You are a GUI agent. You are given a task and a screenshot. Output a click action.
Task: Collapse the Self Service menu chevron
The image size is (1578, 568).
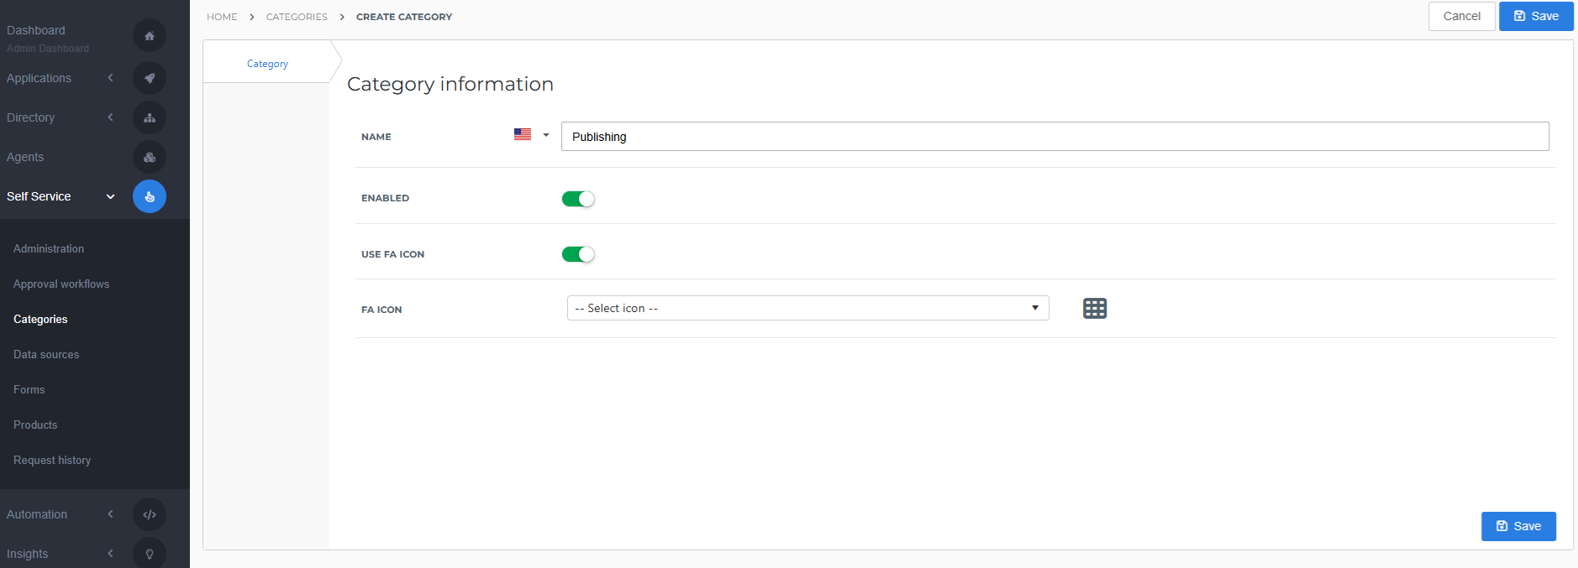pos(110,196)
